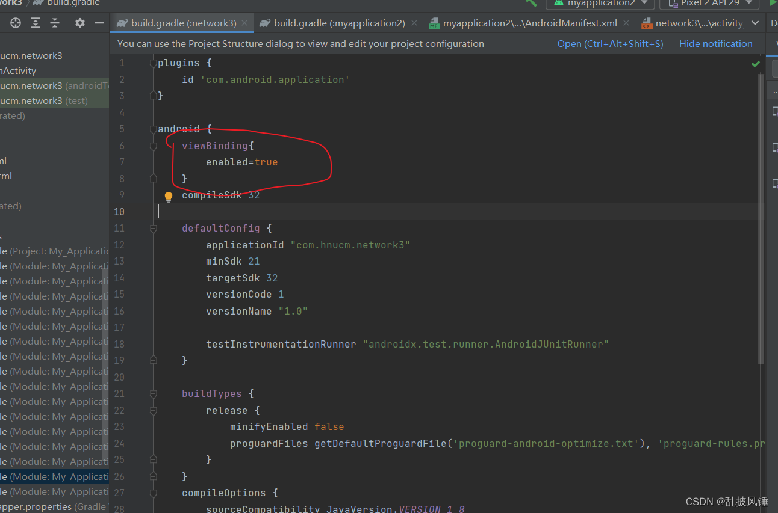This screenshot has width=778, height=513.
Task: Close the build.gradle (:myapplication2) tab
Action: click(x=414, y=23)
